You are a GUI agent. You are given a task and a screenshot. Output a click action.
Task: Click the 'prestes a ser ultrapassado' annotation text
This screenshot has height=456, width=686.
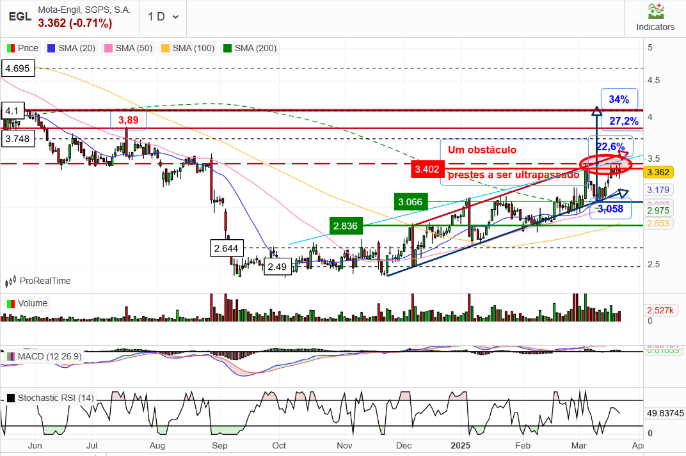[513, 175]
